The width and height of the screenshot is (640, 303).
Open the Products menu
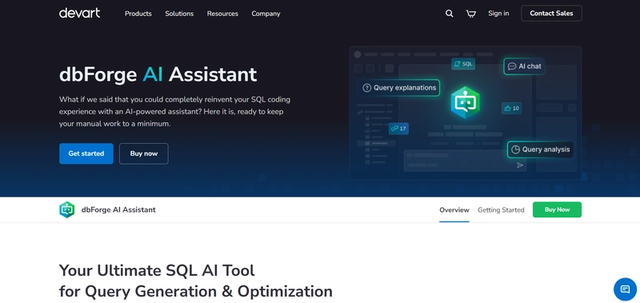pyautogui.click(x=138, y=14)
